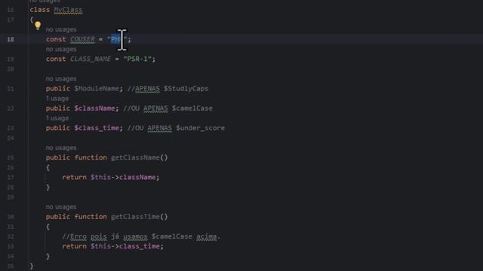The height and width of the screenshot is (271, 483).
Task: Open the 'no usages' hint above $ModuleName
Action: pyautogui.click(x=61, y=79)
